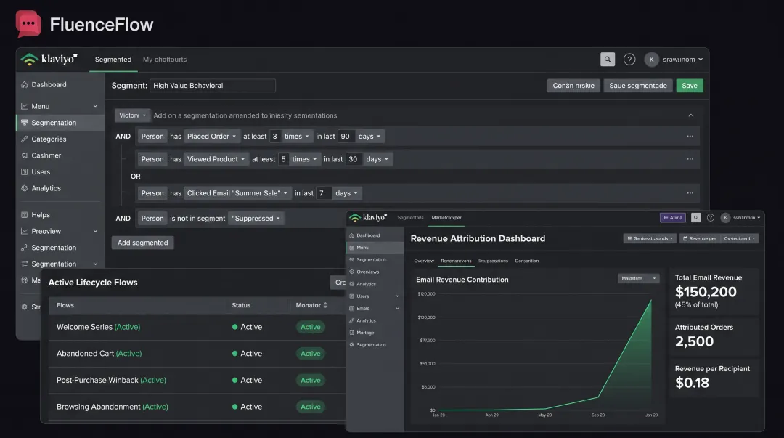Click the "Welcome Series (Active)" flow row

[197, 327]
